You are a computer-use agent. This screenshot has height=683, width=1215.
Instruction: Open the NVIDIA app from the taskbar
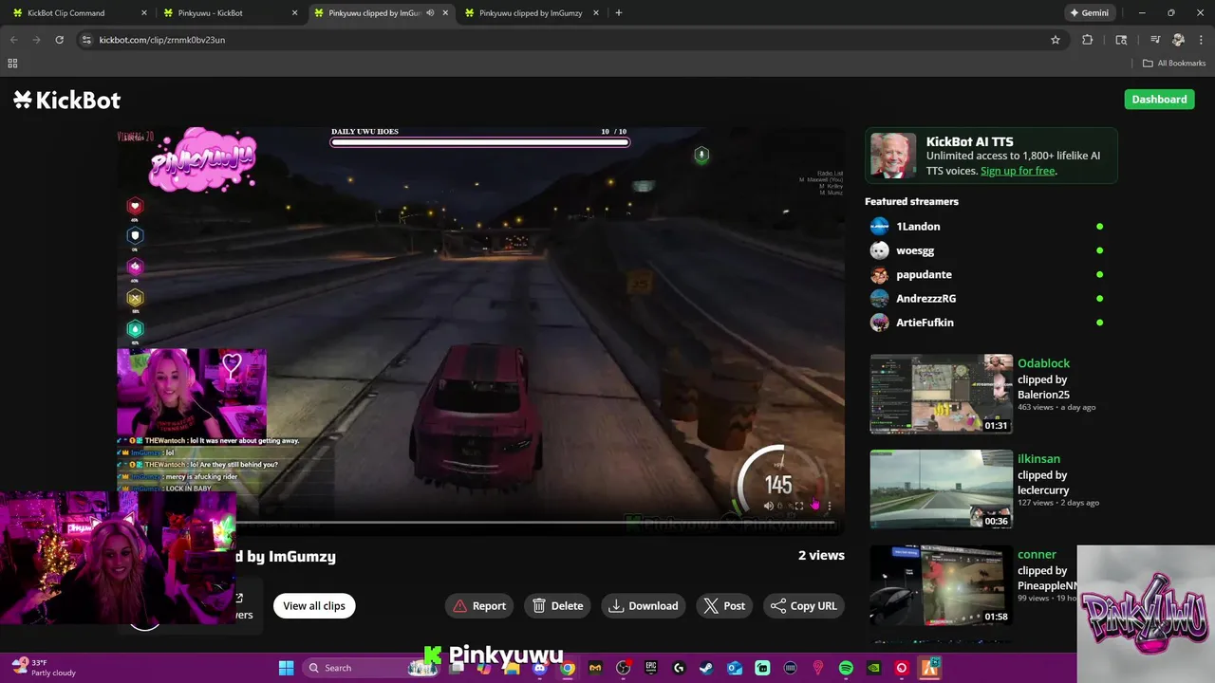pyautogui.click(x=873, y=668)
